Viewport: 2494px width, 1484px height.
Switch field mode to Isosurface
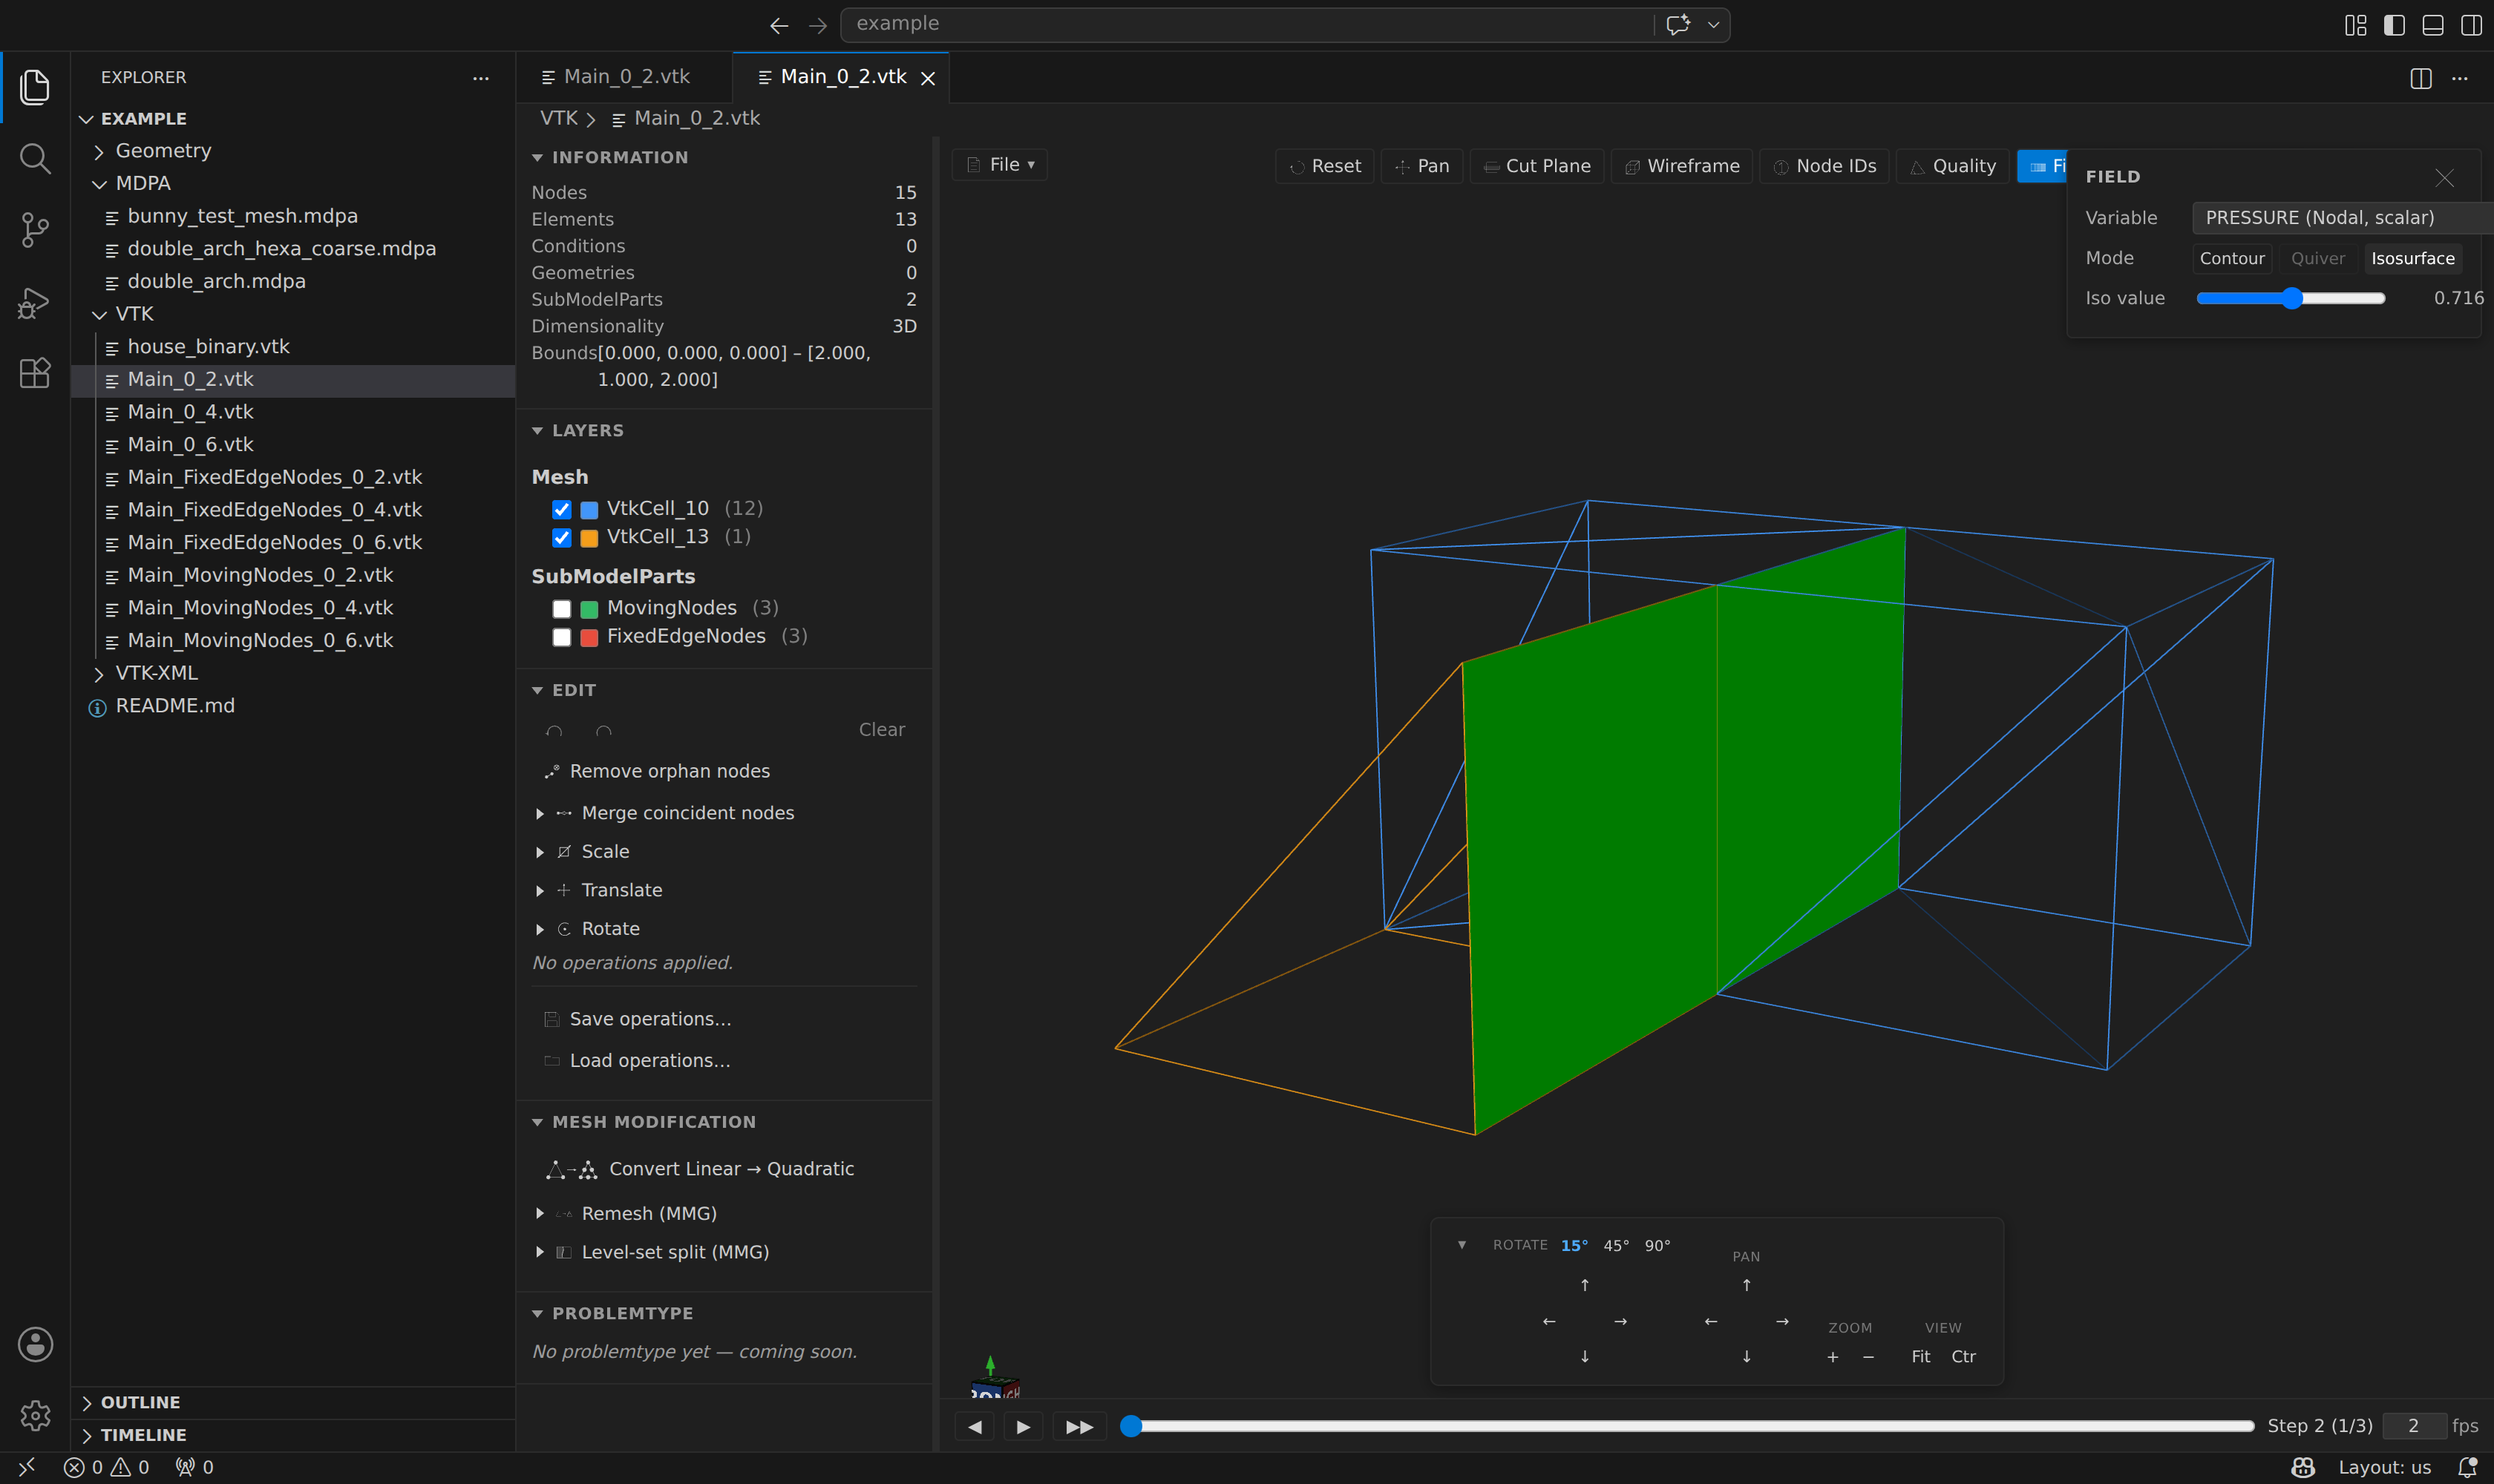click(2412, 258)
